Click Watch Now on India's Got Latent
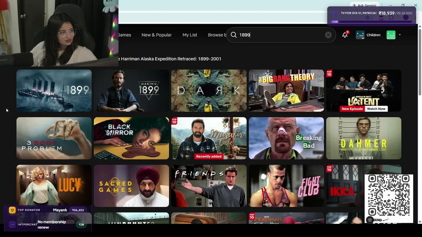Image resolution: width=422 pixels, height=237 pixels. (376, 109)
